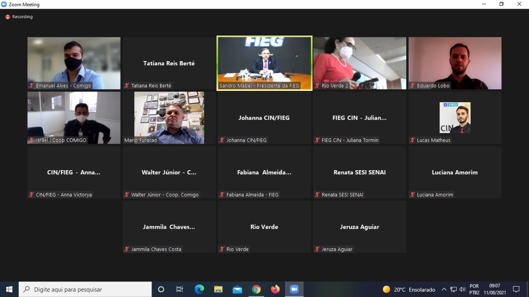Click the muted mic icon beside Walter Júnior
529x297 pixels.
click(127, 195)
